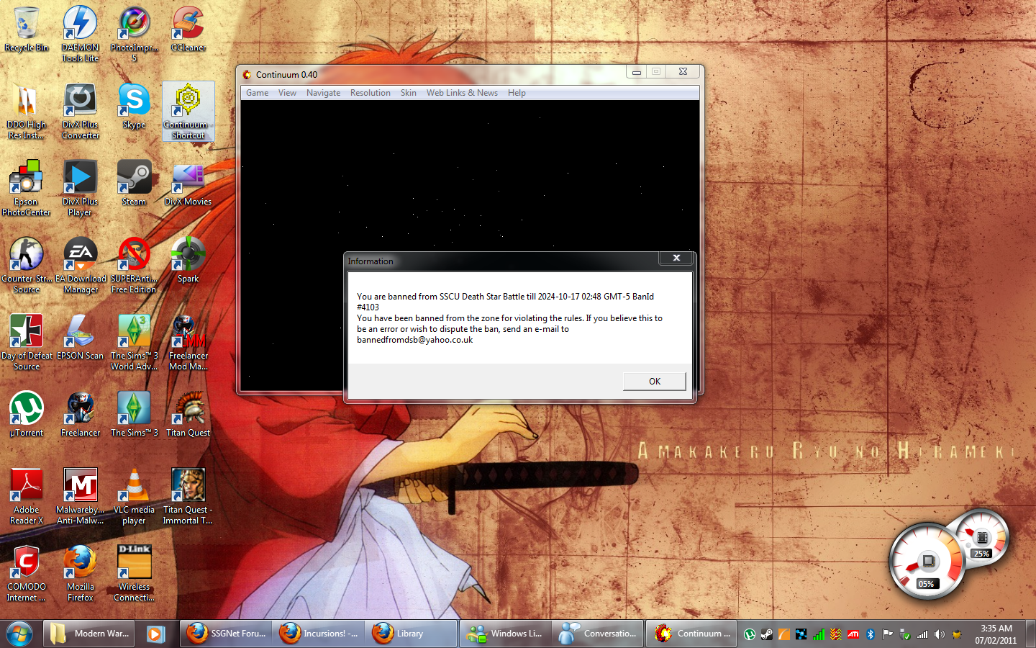
Task: Switch to the Modern War folder window
Action: tap(89, 634)
